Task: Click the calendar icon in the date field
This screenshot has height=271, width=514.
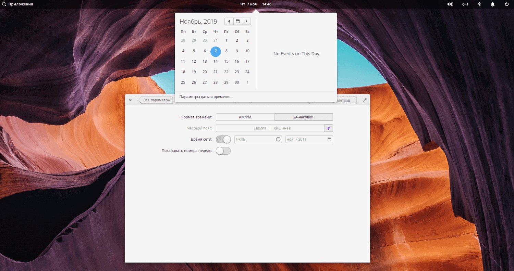Action: click(x=329, y=139)
